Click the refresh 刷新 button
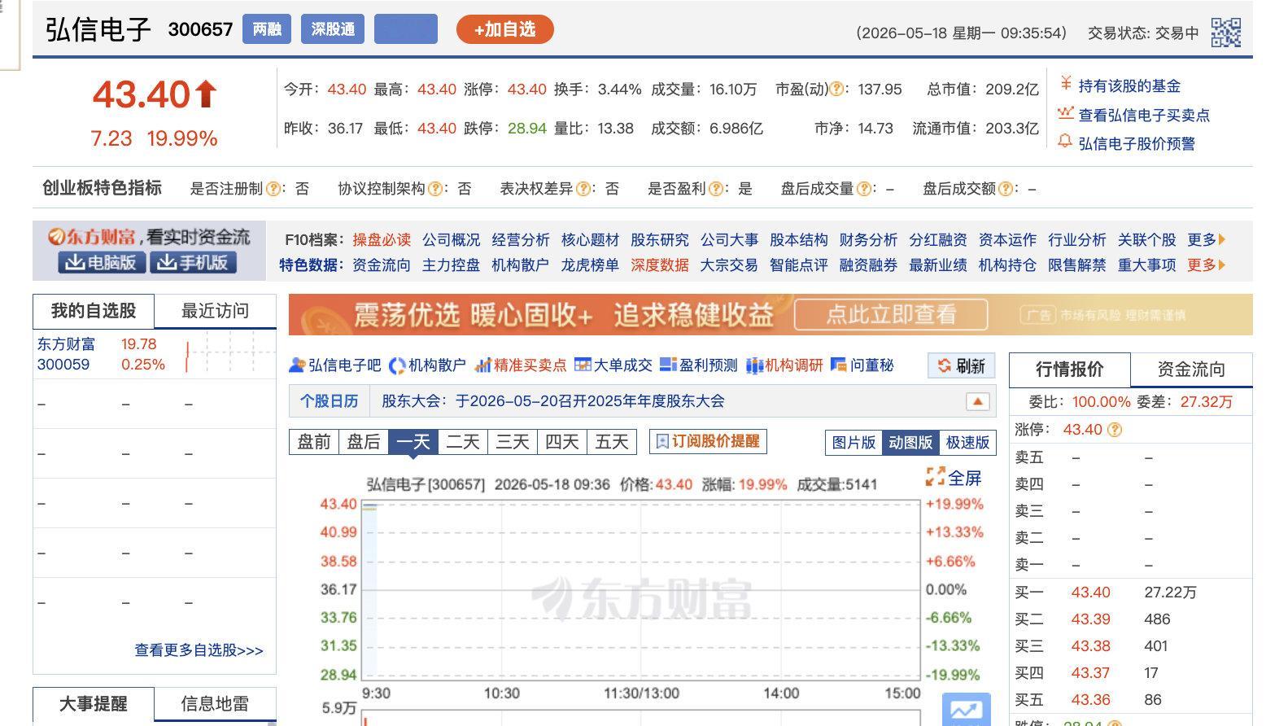The image size is (1266, 726). click(961, 366)
